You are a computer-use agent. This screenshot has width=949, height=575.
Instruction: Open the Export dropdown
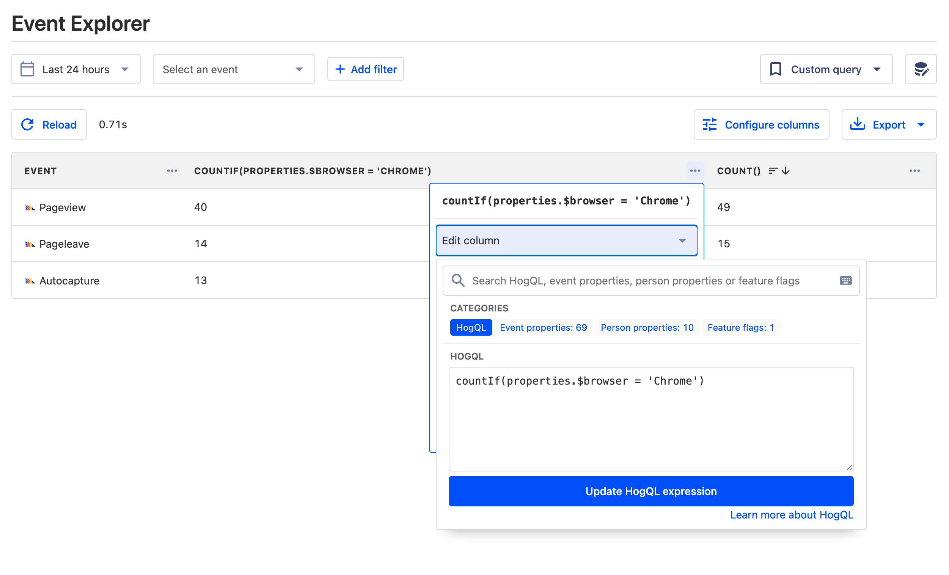pyautogui.click(x=888, y=124)
